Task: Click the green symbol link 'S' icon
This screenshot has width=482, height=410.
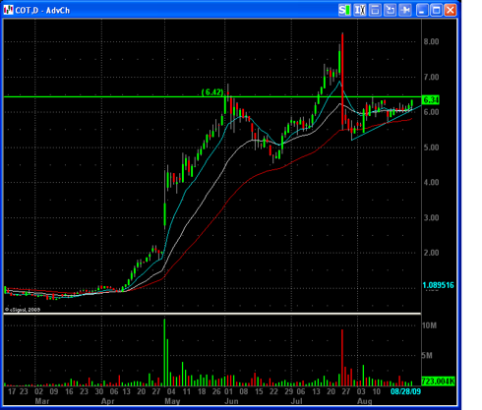Action: [x=344, y=10]
